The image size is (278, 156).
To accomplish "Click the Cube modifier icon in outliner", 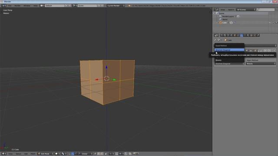I will 235,23.
